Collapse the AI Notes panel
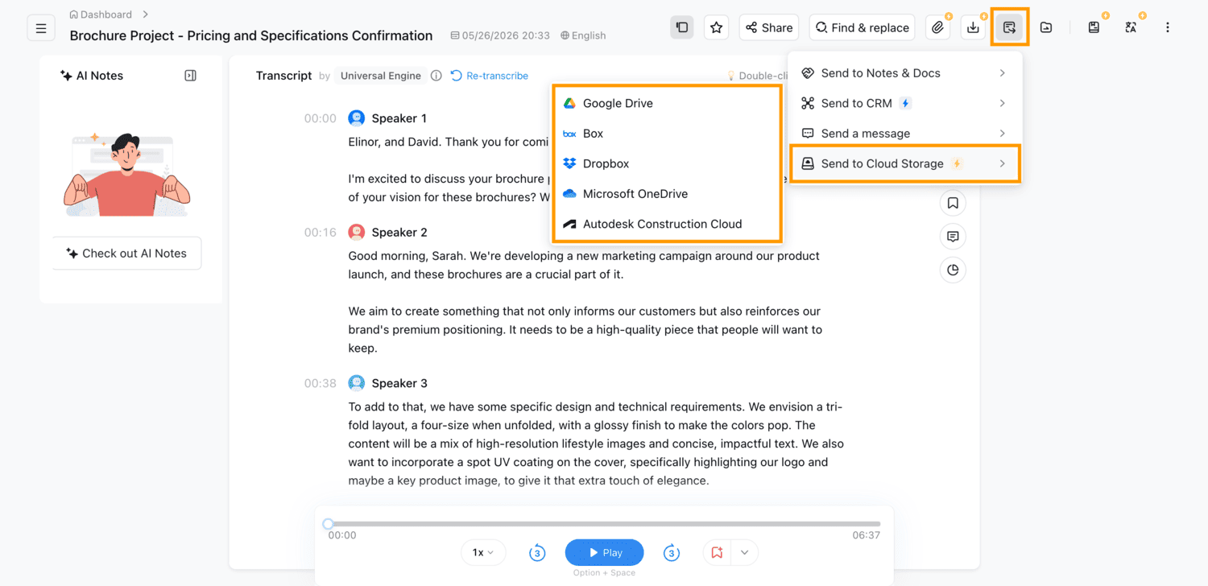This screenshot has width=1208, height=586. pyautogui.click(x=190, y=76)
